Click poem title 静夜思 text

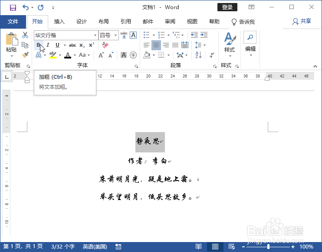click(148, 141)
